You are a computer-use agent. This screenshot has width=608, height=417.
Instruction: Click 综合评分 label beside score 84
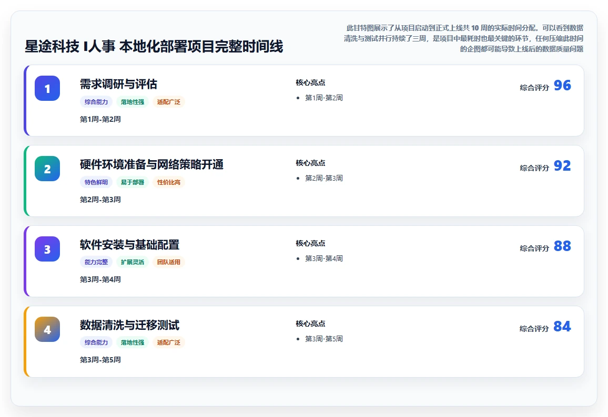534,329
